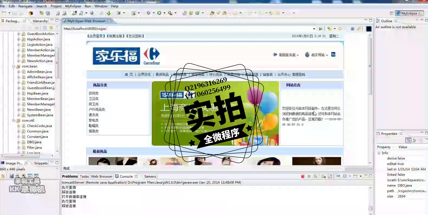Click the Go arrow beside the URL field
This screenshot has width=428, height=215.
click(x=321, y=29)
